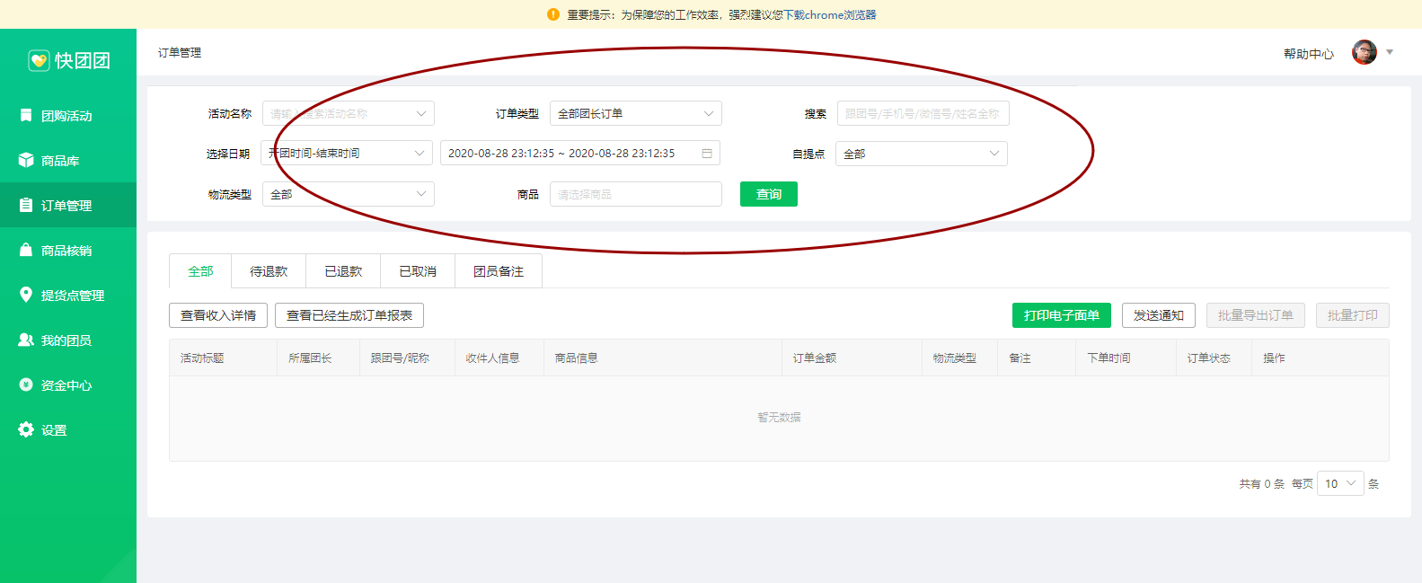The image size is (1422, 583).
Task: Click the calendar icon in date range field
Action: click(x=707, y=154)
